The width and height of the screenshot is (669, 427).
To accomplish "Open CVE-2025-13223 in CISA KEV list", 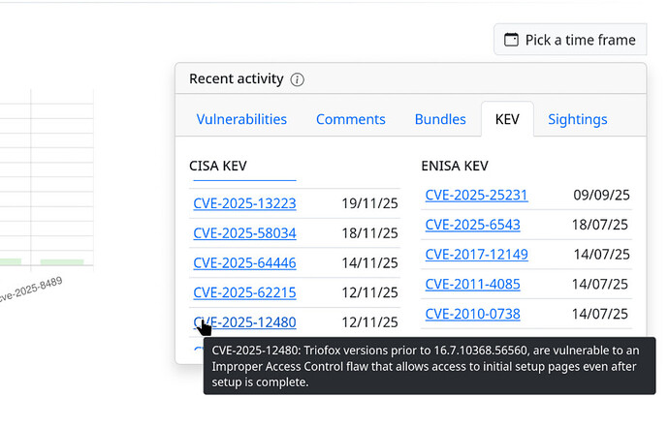I will click(244, 203).
